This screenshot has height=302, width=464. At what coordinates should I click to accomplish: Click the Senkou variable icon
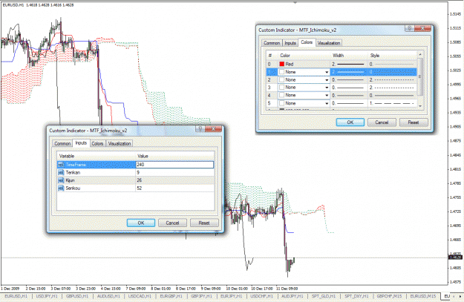pyautogui.click(x=61, y=188)
